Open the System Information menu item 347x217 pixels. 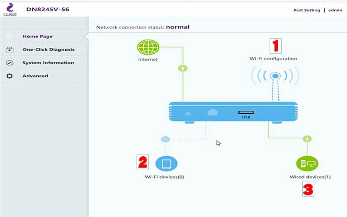[48, 63]
